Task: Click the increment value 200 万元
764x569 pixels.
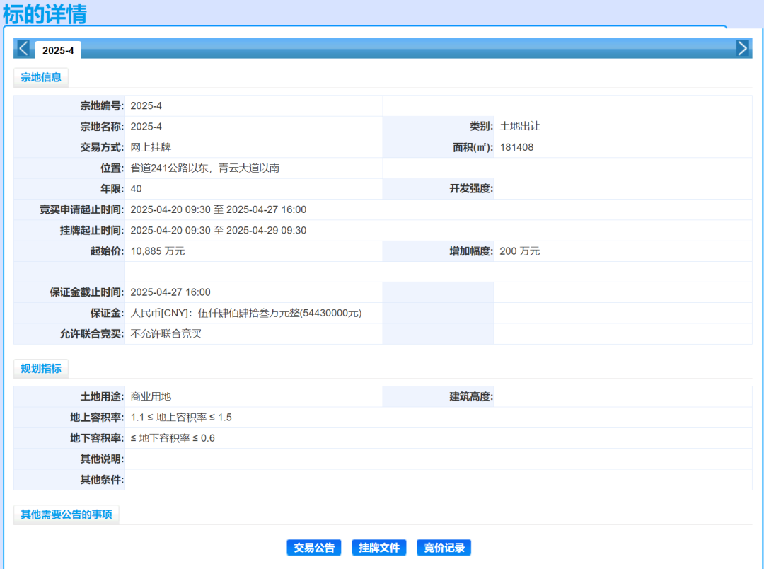Action: click(x=520, y=251)
